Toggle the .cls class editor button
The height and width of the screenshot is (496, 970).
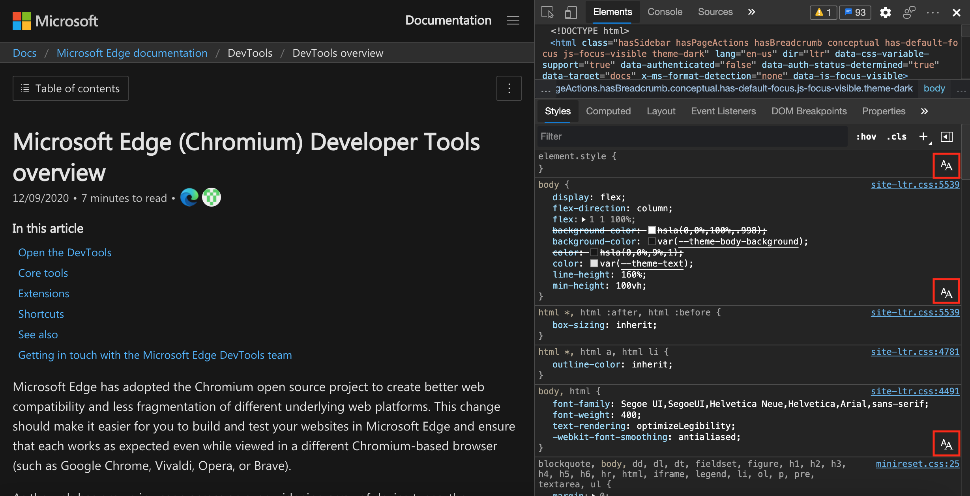pyautogui.click(x=897, y=136)
